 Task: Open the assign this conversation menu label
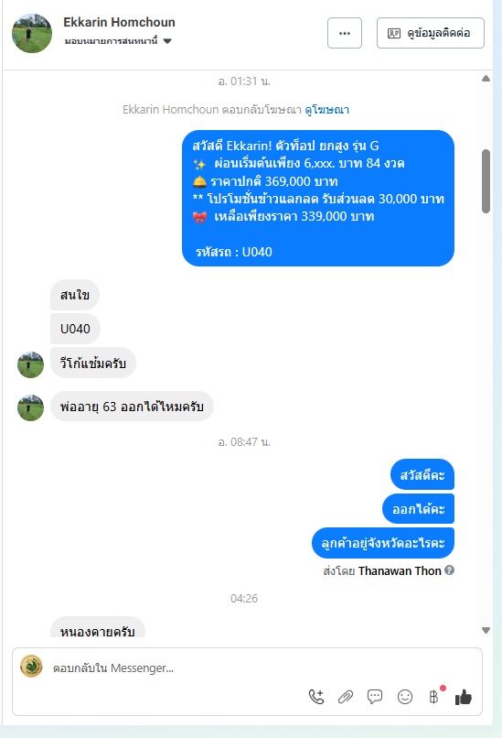click(x=111, y=41)
